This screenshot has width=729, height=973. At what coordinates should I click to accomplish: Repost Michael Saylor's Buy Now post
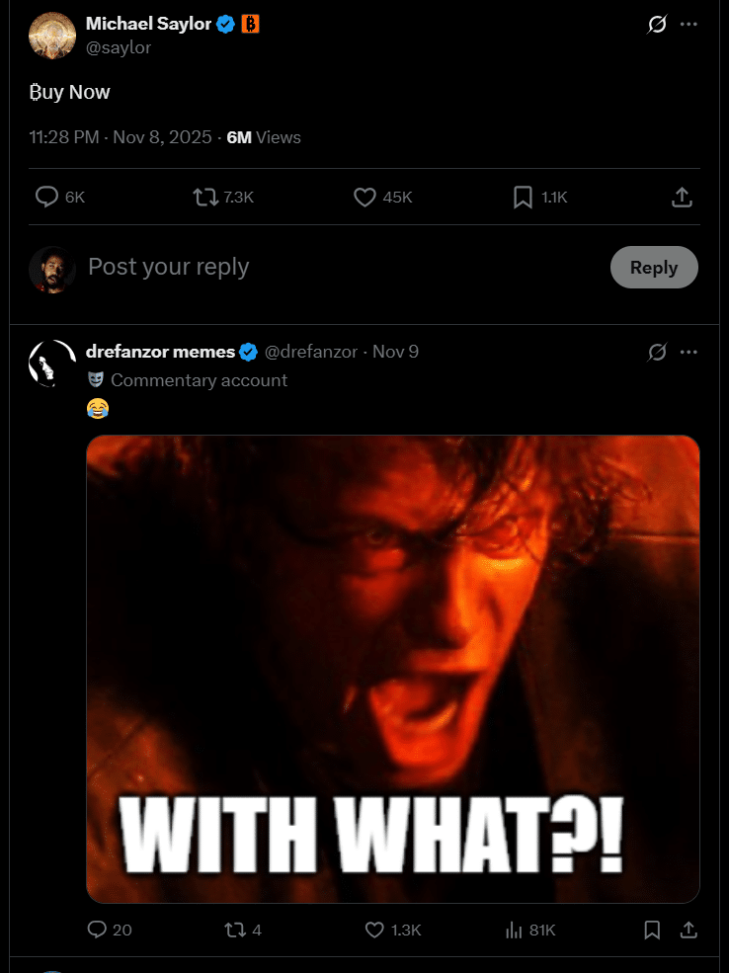click(x=205, y=198)
